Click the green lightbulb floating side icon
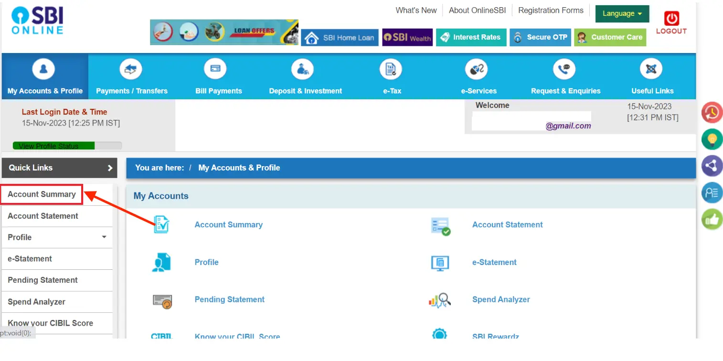Screen dimensions: 723x361 click(x=712, y=139)
